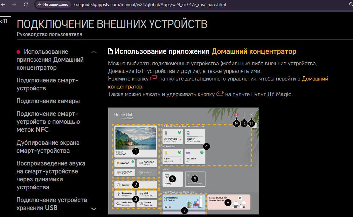The height and width of the screenshot is (217, 353).
Task: Click the Bluetooth device tile in the image
Action: coord(124,194)
